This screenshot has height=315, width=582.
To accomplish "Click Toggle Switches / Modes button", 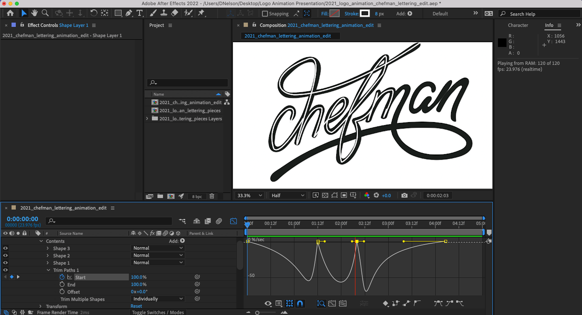I will tap(158, 312).
